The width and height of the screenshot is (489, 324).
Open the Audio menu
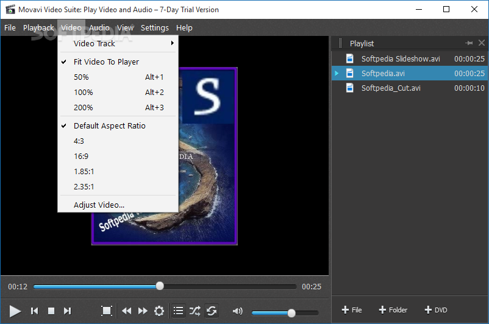99,28
